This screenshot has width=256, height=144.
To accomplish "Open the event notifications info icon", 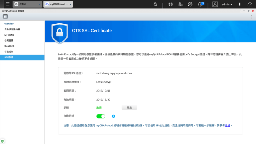I will pos(201,5).
